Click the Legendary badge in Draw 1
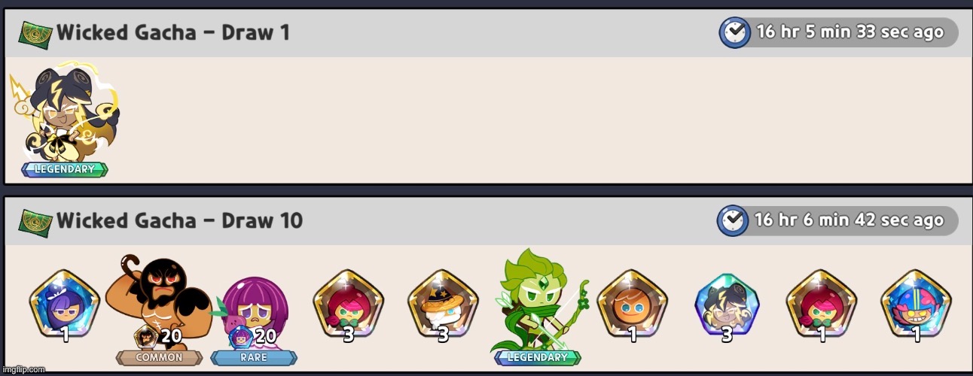This screenshot has width=973, height=376. point(65,169)
